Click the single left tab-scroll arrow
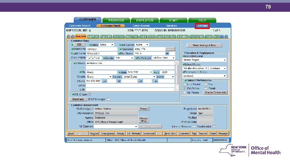290x163 pixels. click(x=73, y=37)
